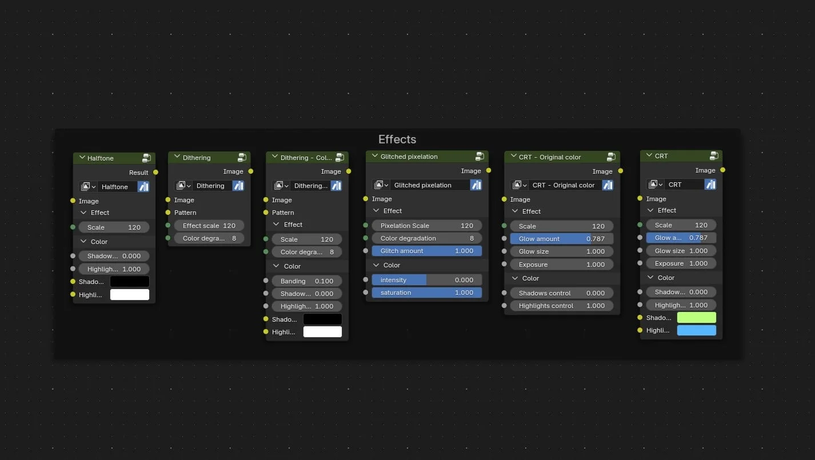Open the white Highlight color swatch on Halftone
This screenshot has height=460, width=815.
(x=129, y=294)
